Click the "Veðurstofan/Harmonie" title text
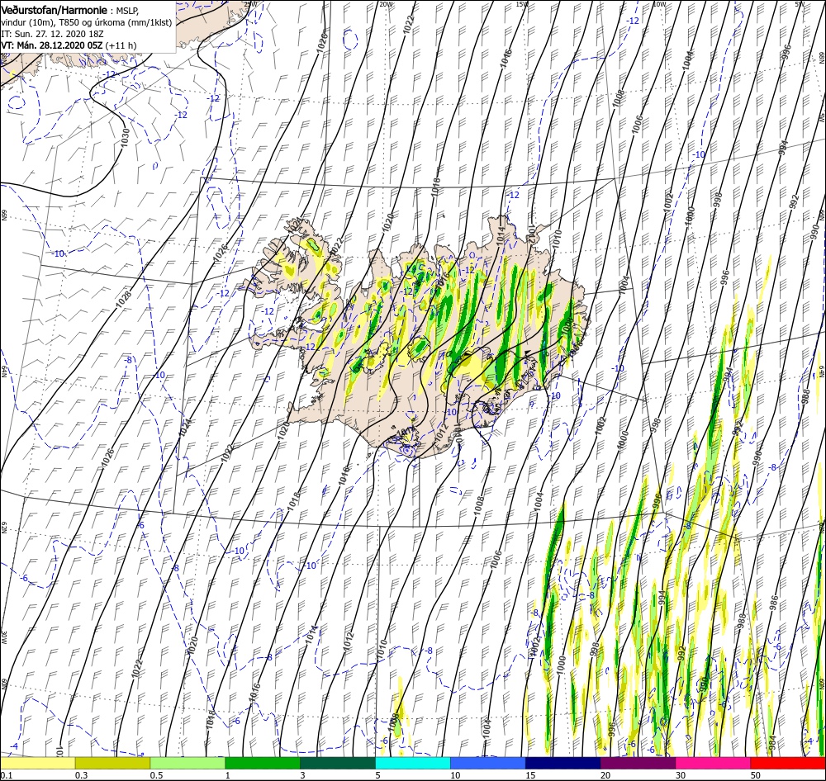826x781 pixels. (55, 10)
